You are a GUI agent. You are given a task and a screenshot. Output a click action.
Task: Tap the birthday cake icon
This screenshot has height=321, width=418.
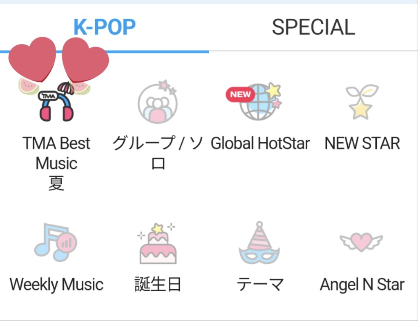coord(157,243)
